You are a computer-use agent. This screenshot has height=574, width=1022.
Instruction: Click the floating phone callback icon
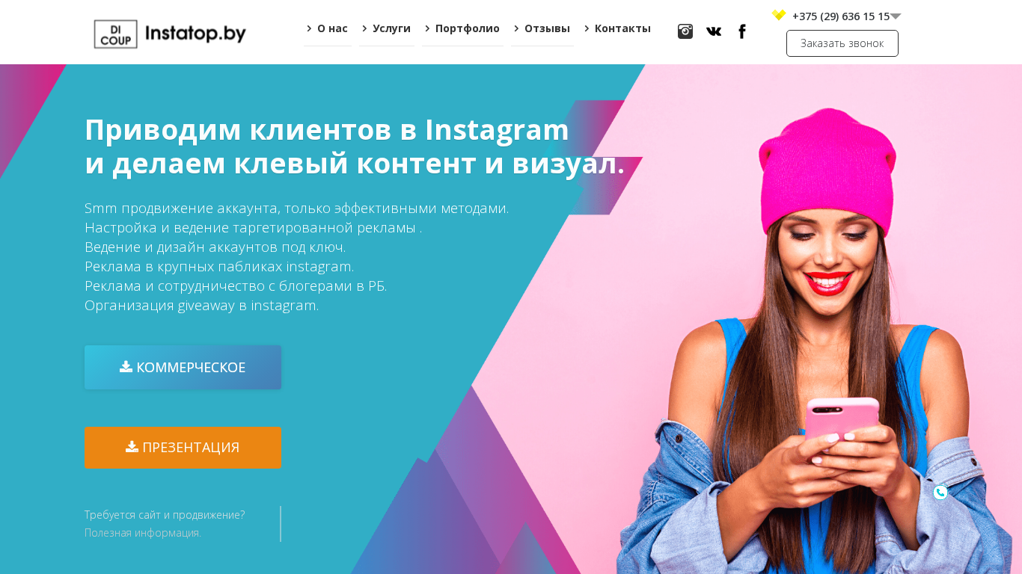[x=940, y=493]
